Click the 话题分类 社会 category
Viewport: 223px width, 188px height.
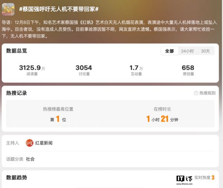click(30, 159)
